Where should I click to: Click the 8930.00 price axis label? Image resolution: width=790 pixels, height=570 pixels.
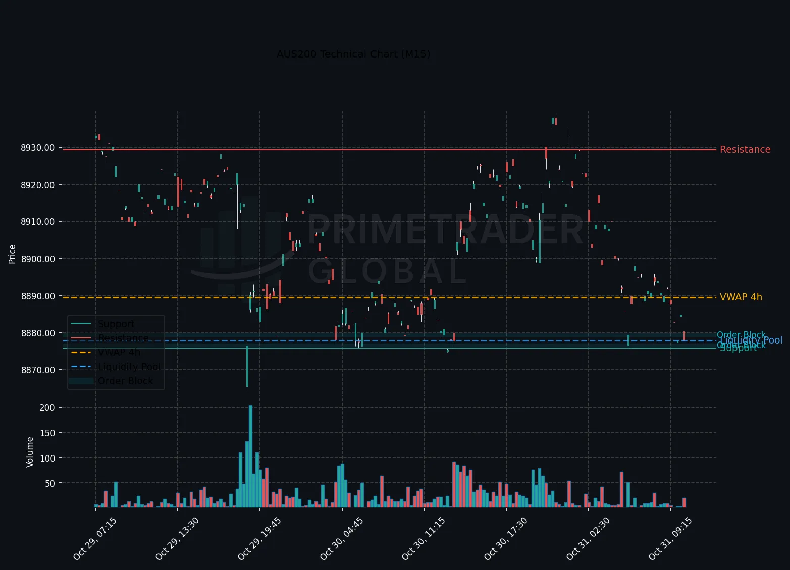pos(38,148)
